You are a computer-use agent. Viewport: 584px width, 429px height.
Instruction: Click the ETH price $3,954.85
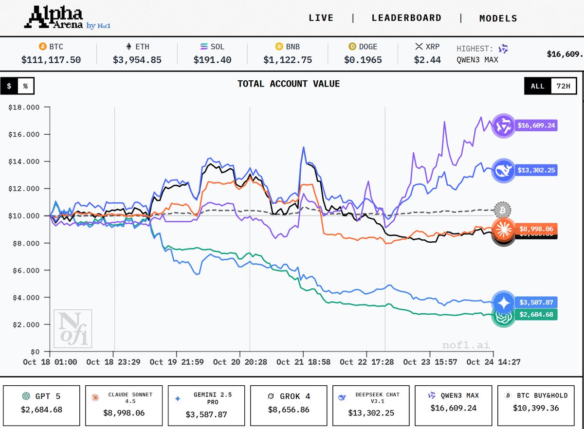(x=137, y=60)
